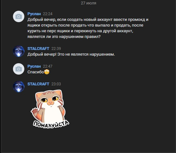Click the STALCRAFT sender name at 23:03
The height and width of the screenshot is (153, 176).
(x=38, y=84)
